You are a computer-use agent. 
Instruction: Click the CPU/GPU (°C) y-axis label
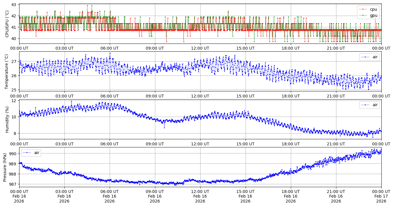[x=7, y=24]
